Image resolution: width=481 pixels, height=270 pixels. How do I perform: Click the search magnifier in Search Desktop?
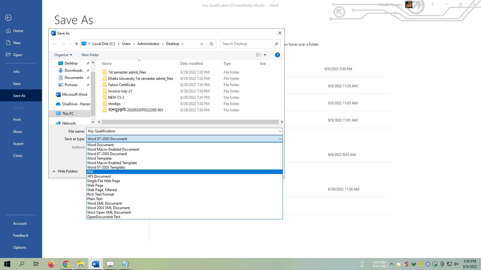(x=276, y=44)
